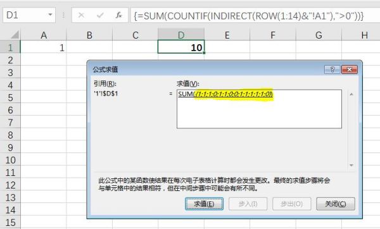Click the formula bar containing SUM(COUNTIF formula
This screenshot has height=229, width=380.
point(255,15)
